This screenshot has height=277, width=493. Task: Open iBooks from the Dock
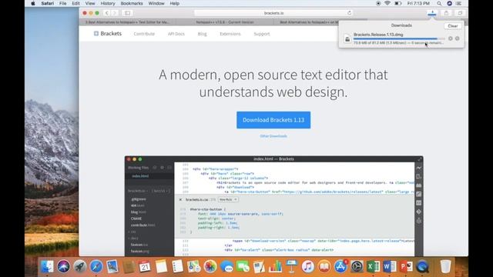324,267
